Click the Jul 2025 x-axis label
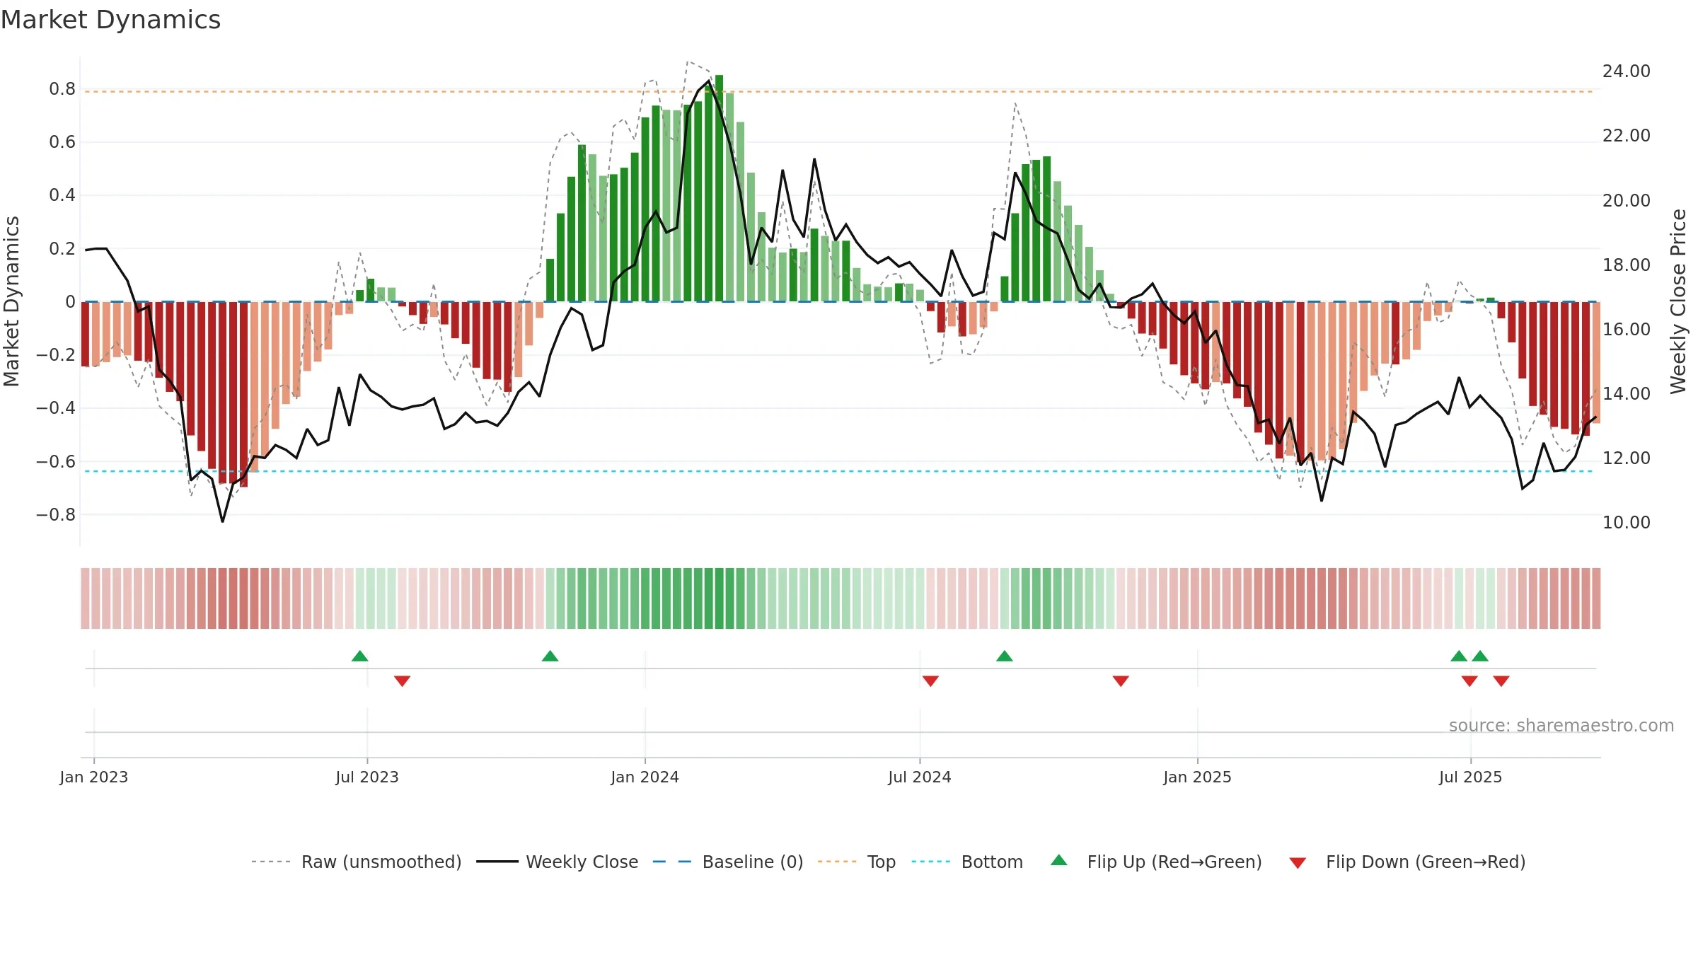Screen dimensions: 1698x955 pyautogui.click(x=1471, y=777)
